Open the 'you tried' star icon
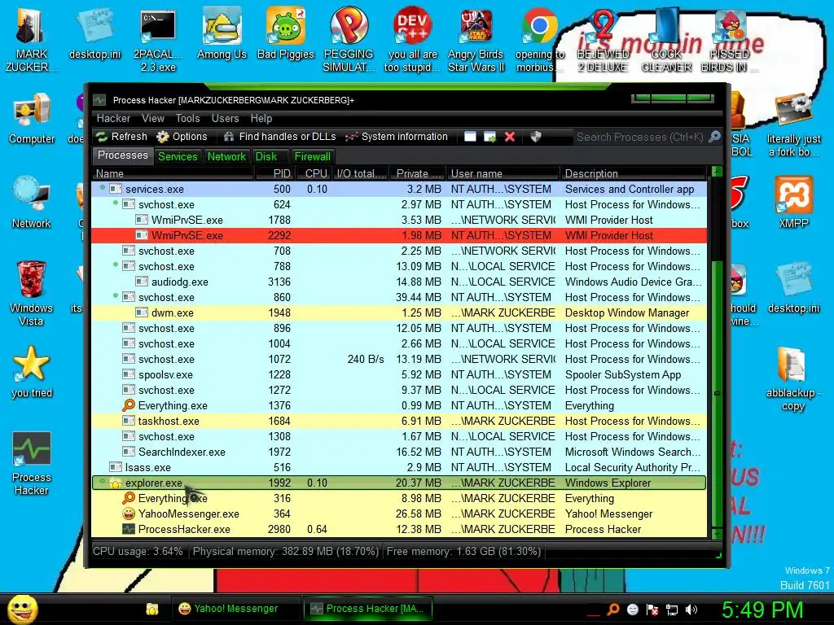834x625 pixels. pos(32,371)
